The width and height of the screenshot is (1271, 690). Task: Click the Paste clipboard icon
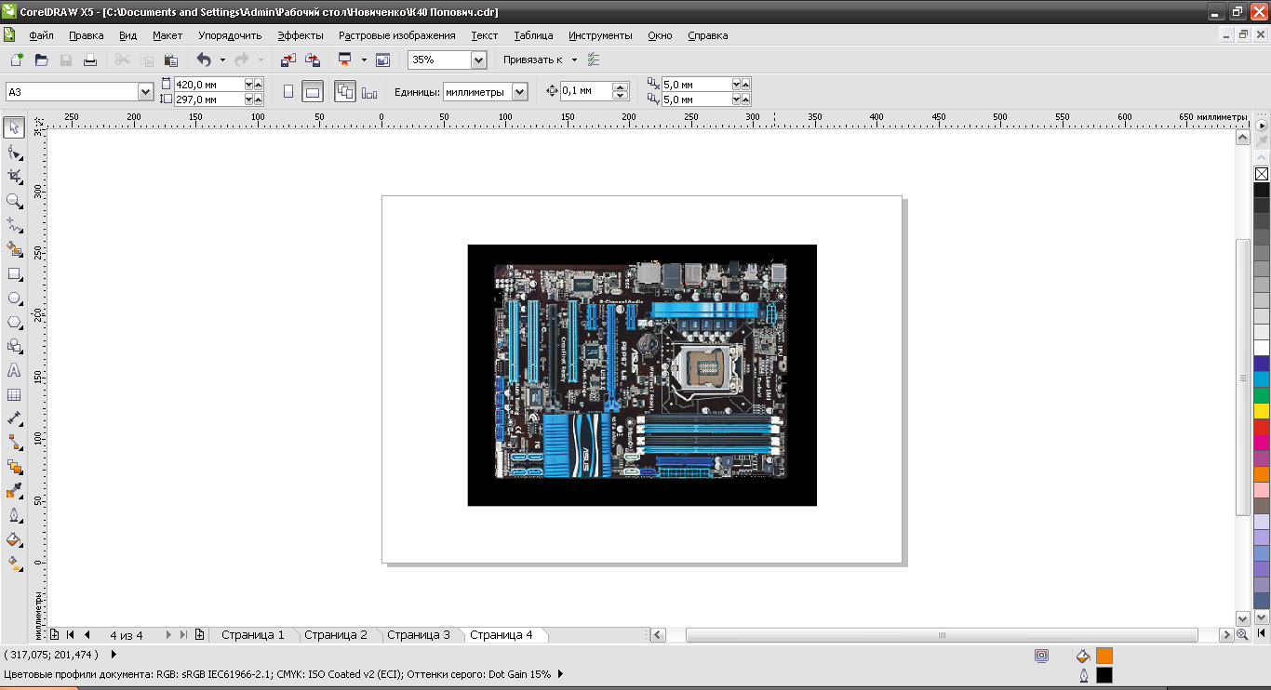coord(171,60)
